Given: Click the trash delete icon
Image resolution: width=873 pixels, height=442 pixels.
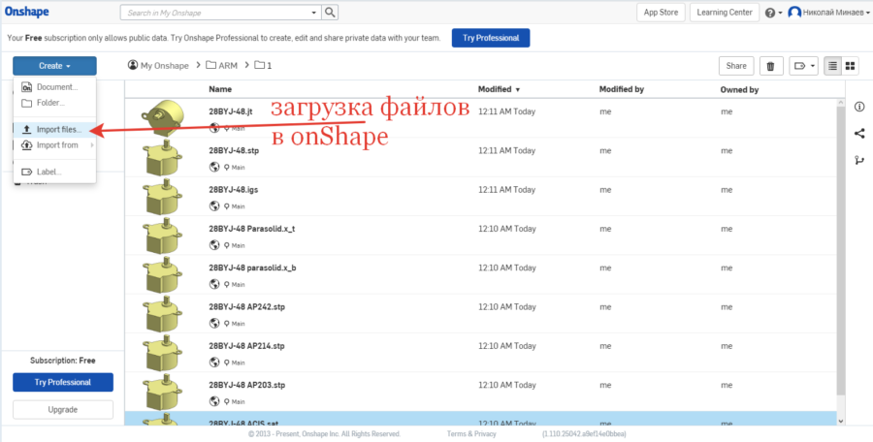Looking at the screenshot, I should pos(770,66).
